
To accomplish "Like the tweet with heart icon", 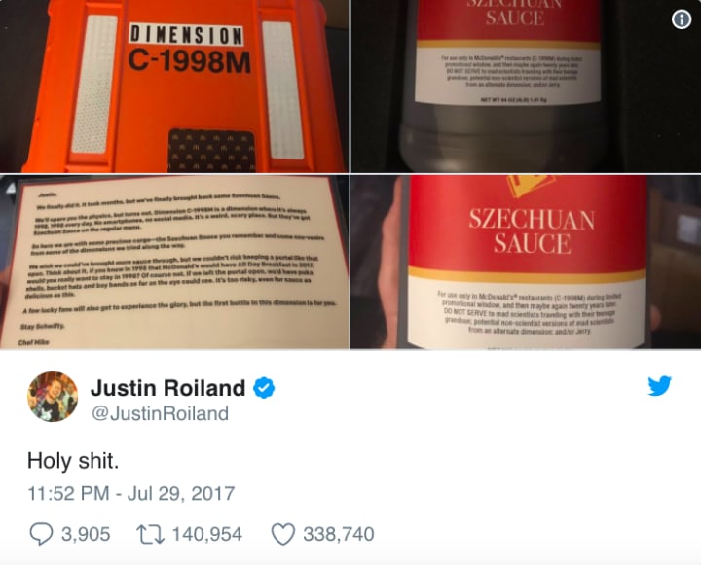I will click(283, 534).
